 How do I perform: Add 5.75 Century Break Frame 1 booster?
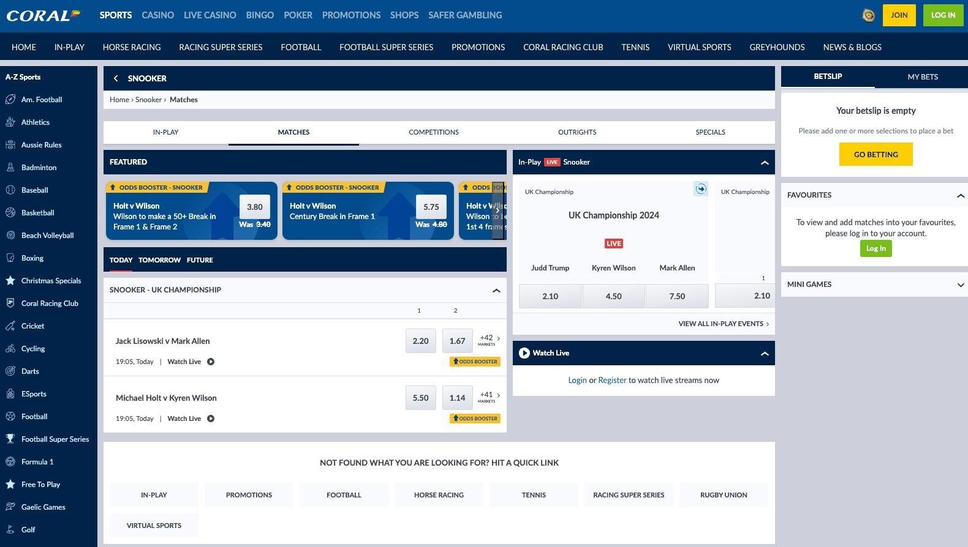[431, 207]
